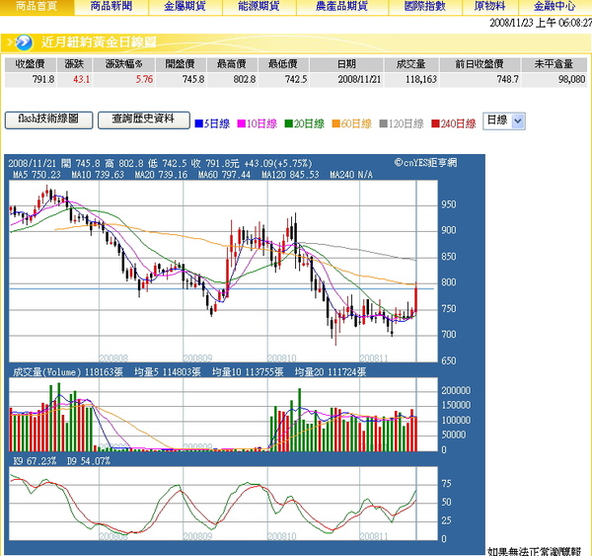
Task: Click the 成交量 column header
Action: (410, 64)
